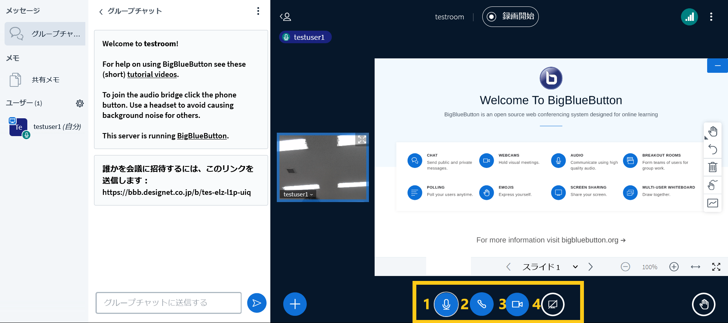Open the top-right options three-dot menu

pyautogui.click(x=711, y=17)
